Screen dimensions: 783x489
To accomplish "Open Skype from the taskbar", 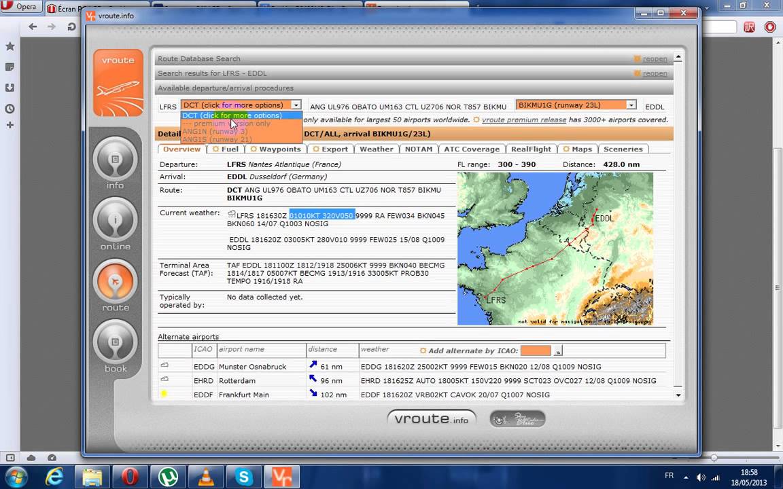I will point(244,477).
